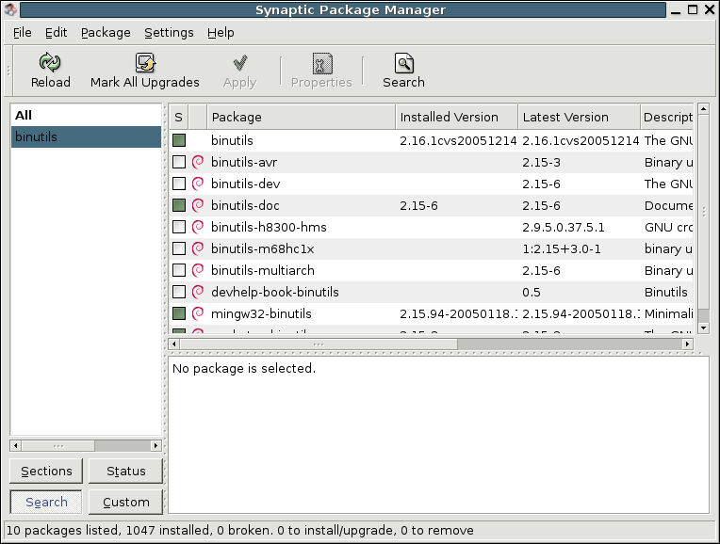The height and width of the screenshot is (544, 720).
Task: Click the Status filter button
Action: 126,472
